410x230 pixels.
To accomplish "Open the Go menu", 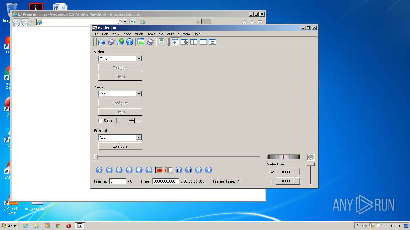I will [161, 34].
